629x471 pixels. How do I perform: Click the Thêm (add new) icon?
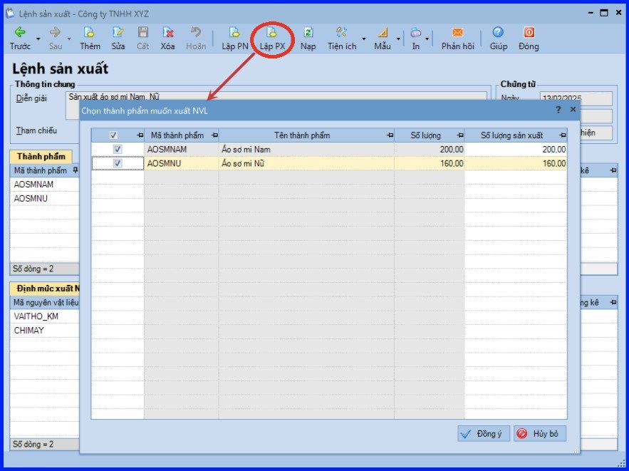tap(90, 33)
